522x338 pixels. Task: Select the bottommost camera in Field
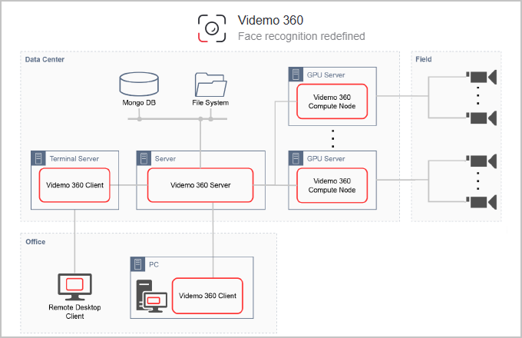point(481,202)
